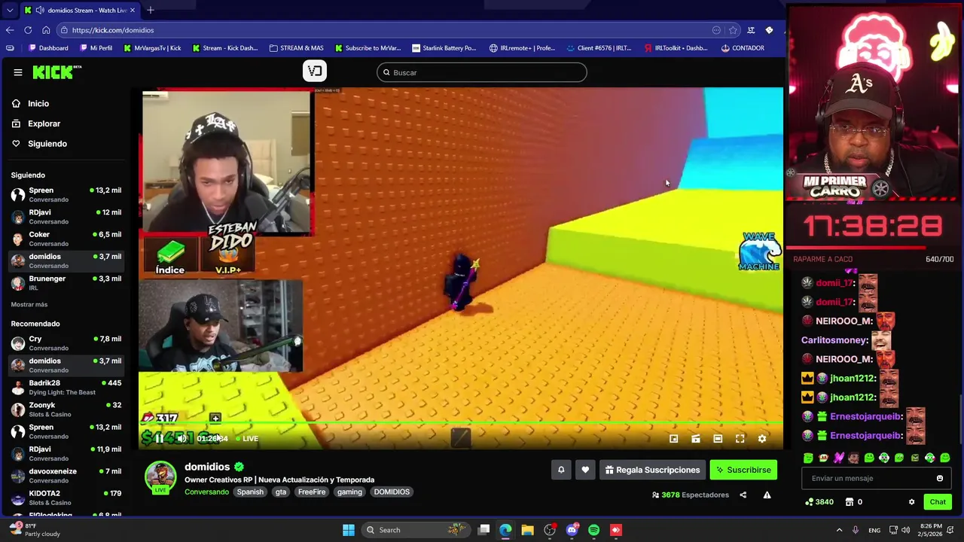Click the Buscar search field

point(482,72)
